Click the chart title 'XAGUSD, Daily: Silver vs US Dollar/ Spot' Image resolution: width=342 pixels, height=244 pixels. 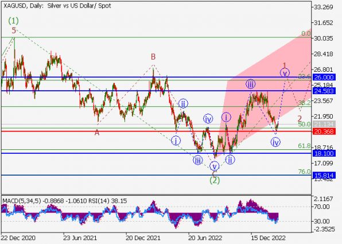pos(57,6)
